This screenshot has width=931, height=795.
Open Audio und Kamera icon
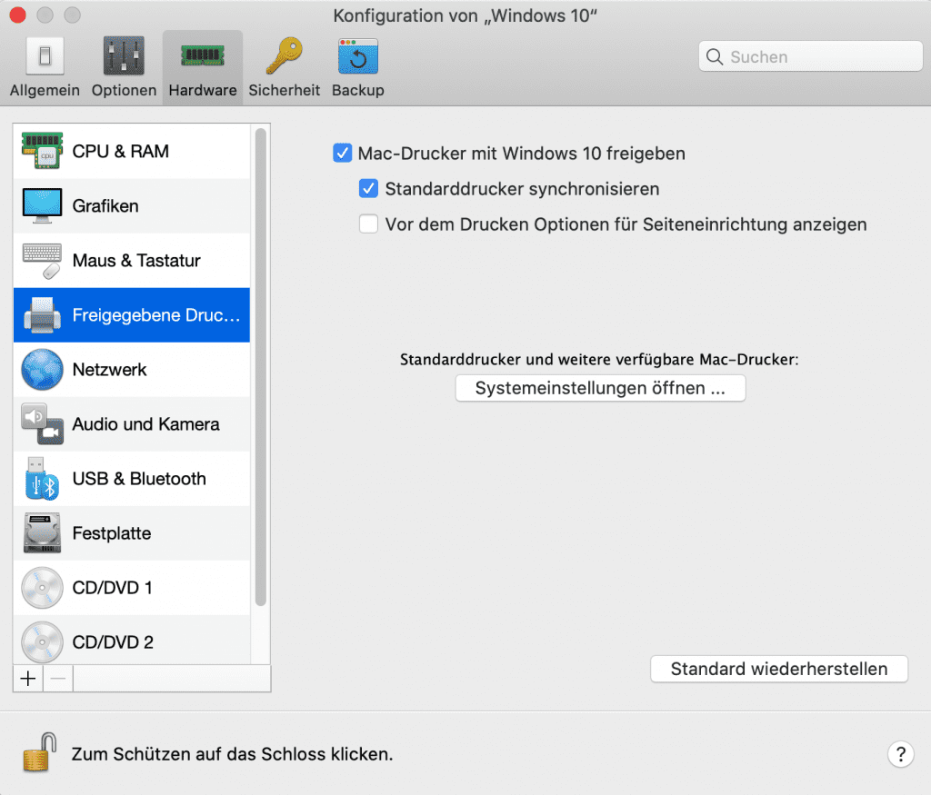[42, 424]
